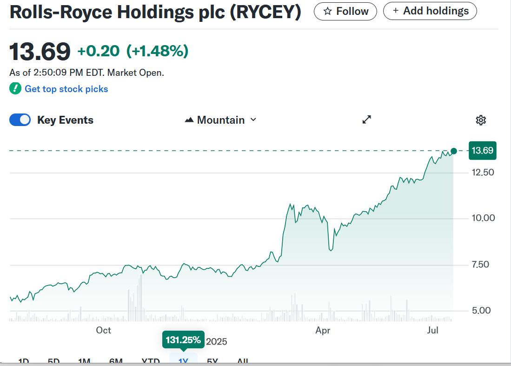Expand chart to full screen
The width and height of the screenshot is (511, 366).
[367, 120]
